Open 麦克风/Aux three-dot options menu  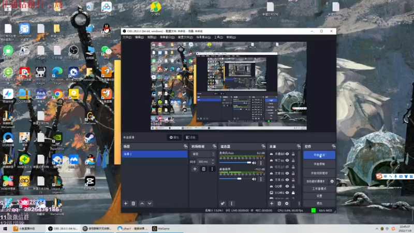[261, 163]
